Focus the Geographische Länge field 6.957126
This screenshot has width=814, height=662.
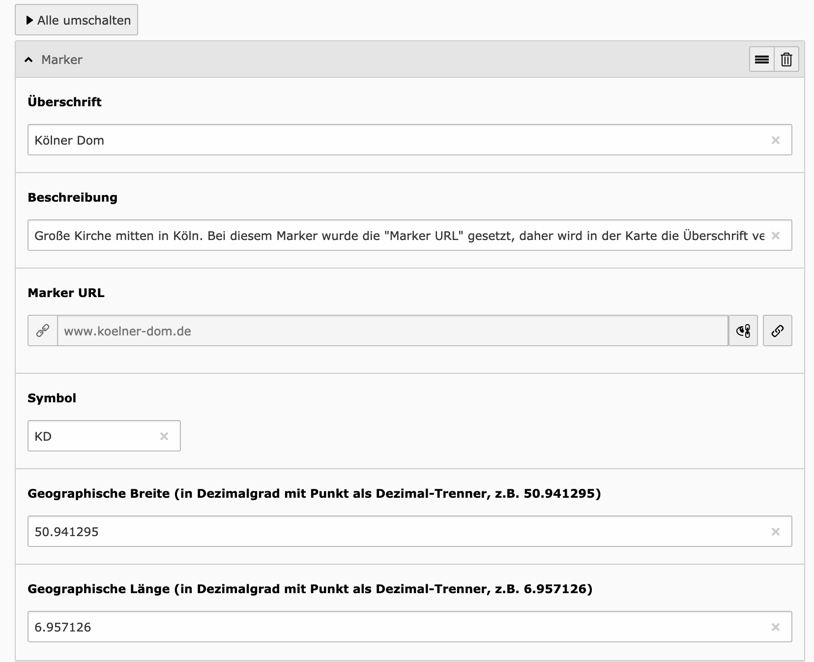point(409,627)
